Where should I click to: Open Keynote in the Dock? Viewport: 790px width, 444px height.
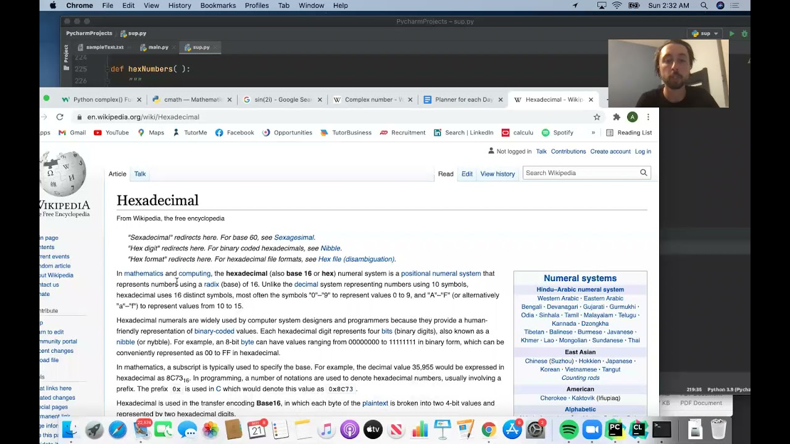point(443,429)
